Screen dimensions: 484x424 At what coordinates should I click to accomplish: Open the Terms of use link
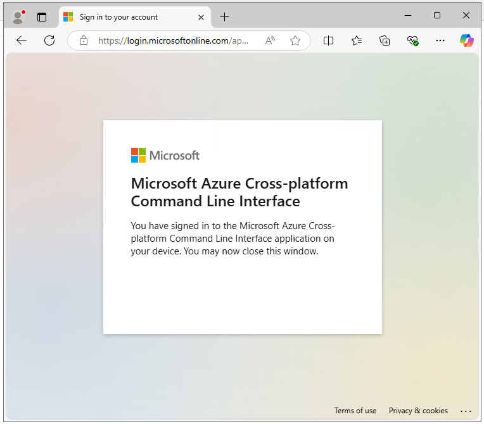[x=355, y=411]
